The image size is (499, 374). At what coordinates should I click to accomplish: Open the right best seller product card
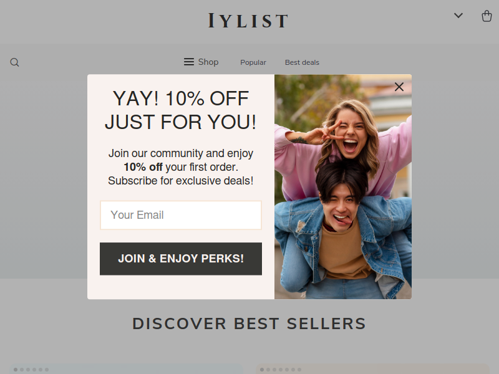click(372, 369)
